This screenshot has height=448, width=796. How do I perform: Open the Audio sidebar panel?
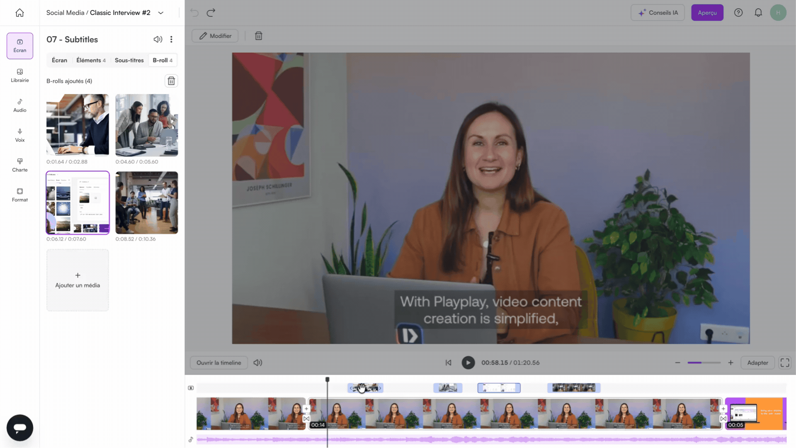[x=20, y=105]
